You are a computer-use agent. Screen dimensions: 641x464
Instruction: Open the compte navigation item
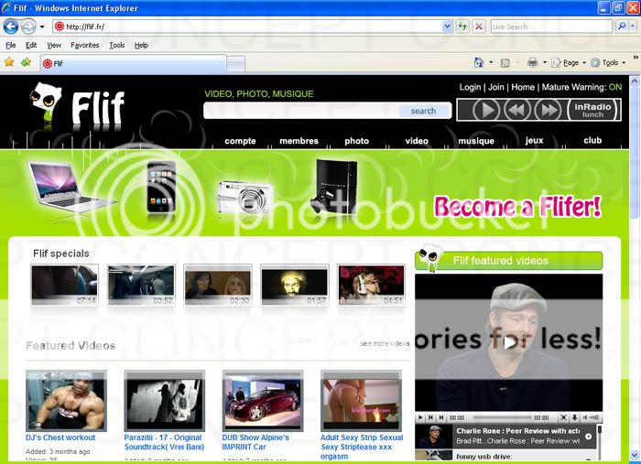[x=240, y=141]
